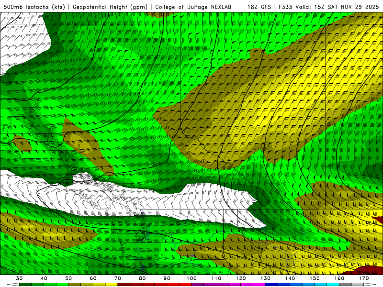
Task: Click the 70 label on the color scale
Action: click(x=117, y=278)
